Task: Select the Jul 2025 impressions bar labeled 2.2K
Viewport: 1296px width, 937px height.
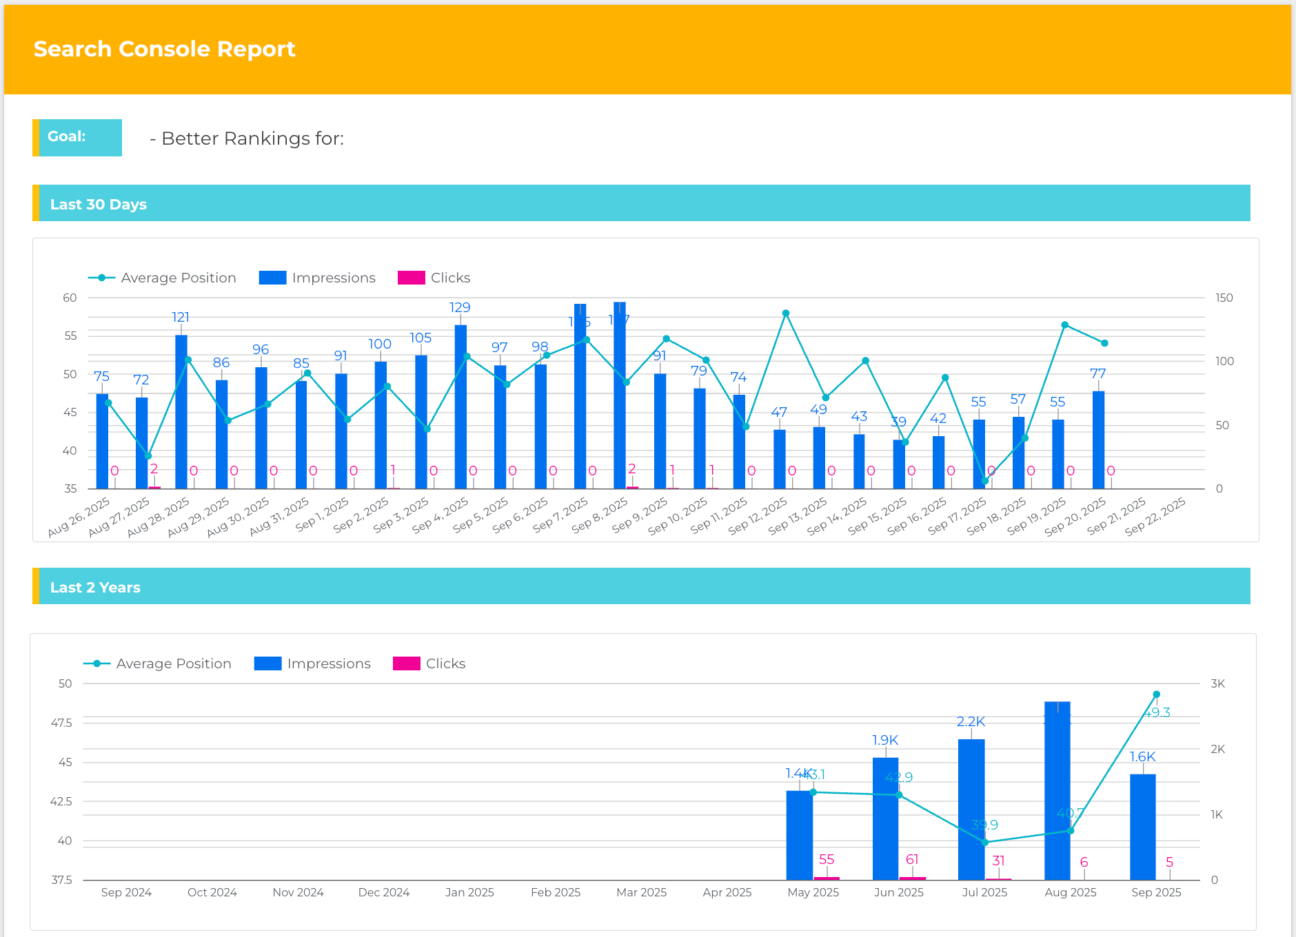Action: pyautogui.click(x=971, y=810)
